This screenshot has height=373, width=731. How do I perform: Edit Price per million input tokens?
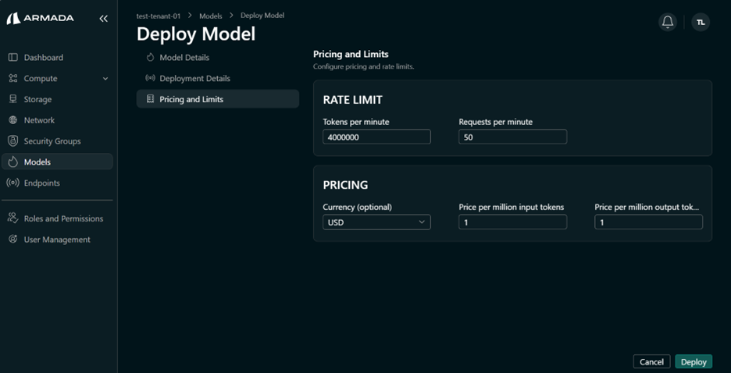point(513,222)
